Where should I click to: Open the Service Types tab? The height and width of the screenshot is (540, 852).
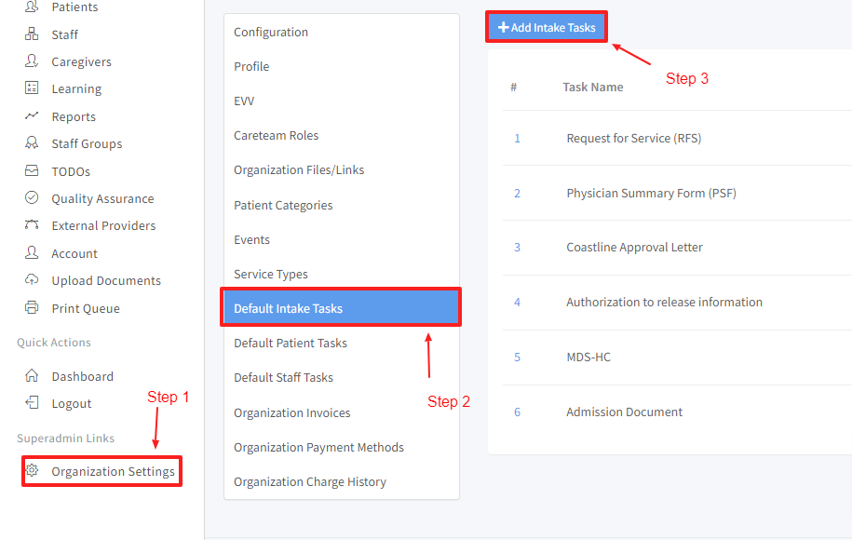coord(271,275)
